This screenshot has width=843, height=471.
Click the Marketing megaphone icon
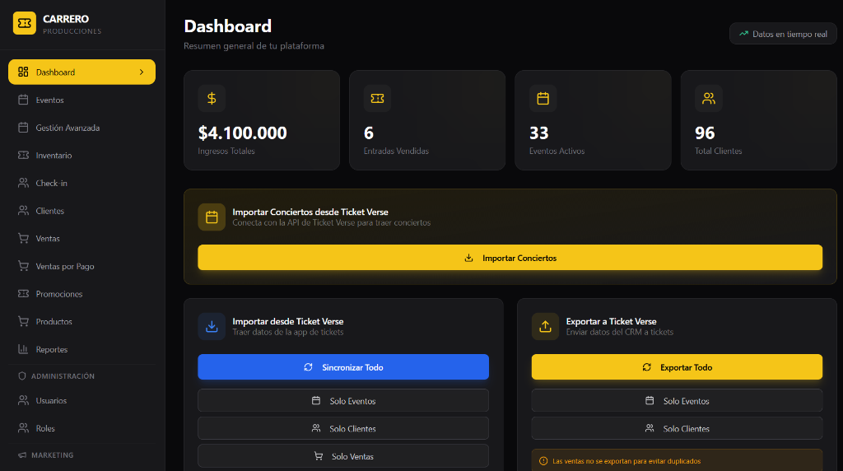(22, 455)
